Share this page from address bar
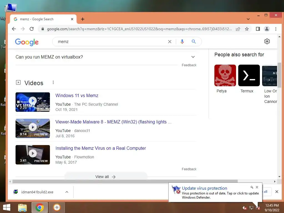 [x=238, y=29]
